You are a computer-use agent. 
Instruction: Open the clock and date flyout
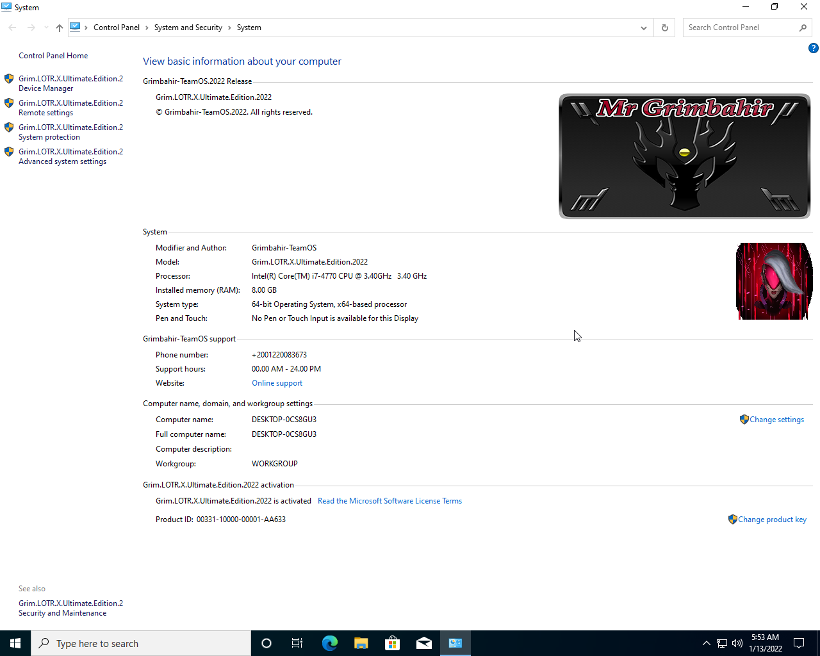coord(765,643)
